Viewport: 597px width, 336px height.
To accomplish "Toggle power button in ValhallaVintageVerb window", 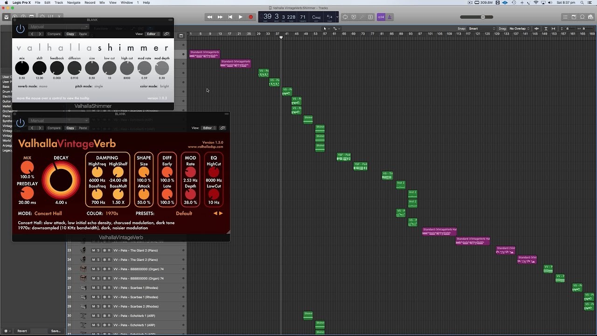I will tap(20, 123).
